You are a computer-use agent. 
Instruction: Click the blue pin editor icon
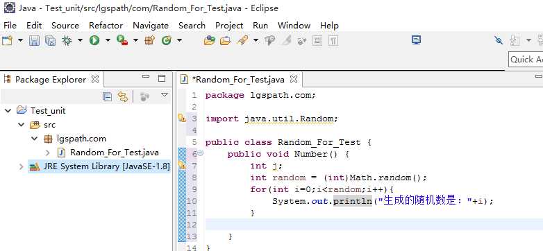(x=499, y=40)
